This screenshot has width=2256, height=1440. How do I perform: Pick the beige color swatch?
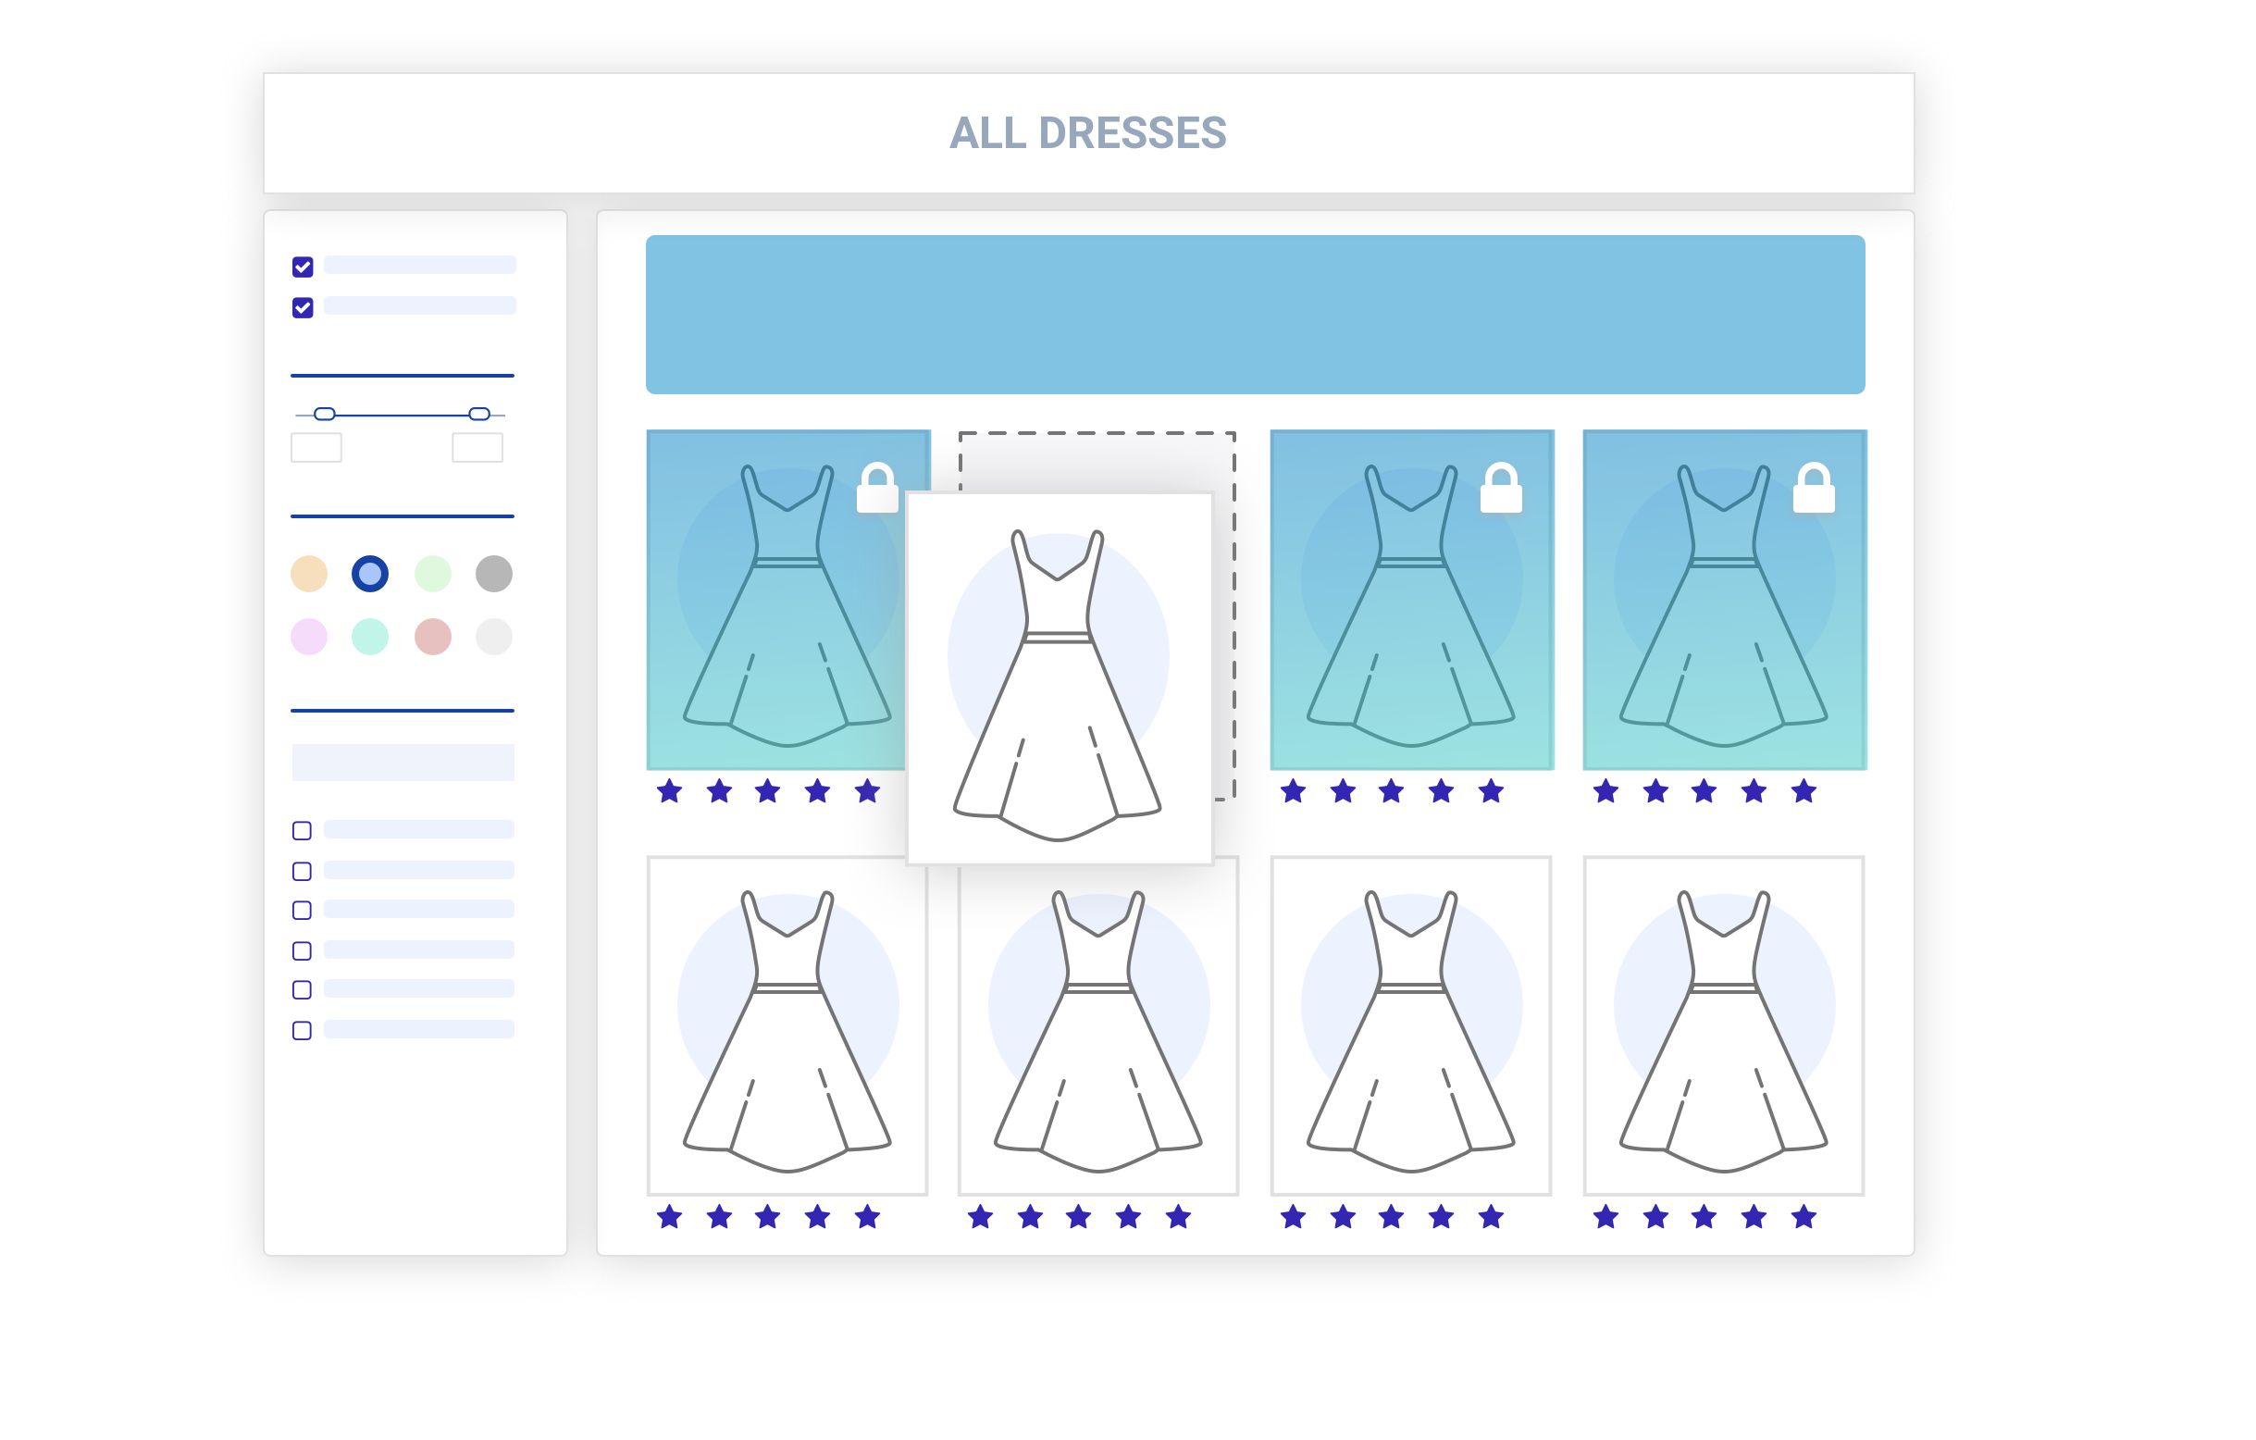tap(309, 574)
